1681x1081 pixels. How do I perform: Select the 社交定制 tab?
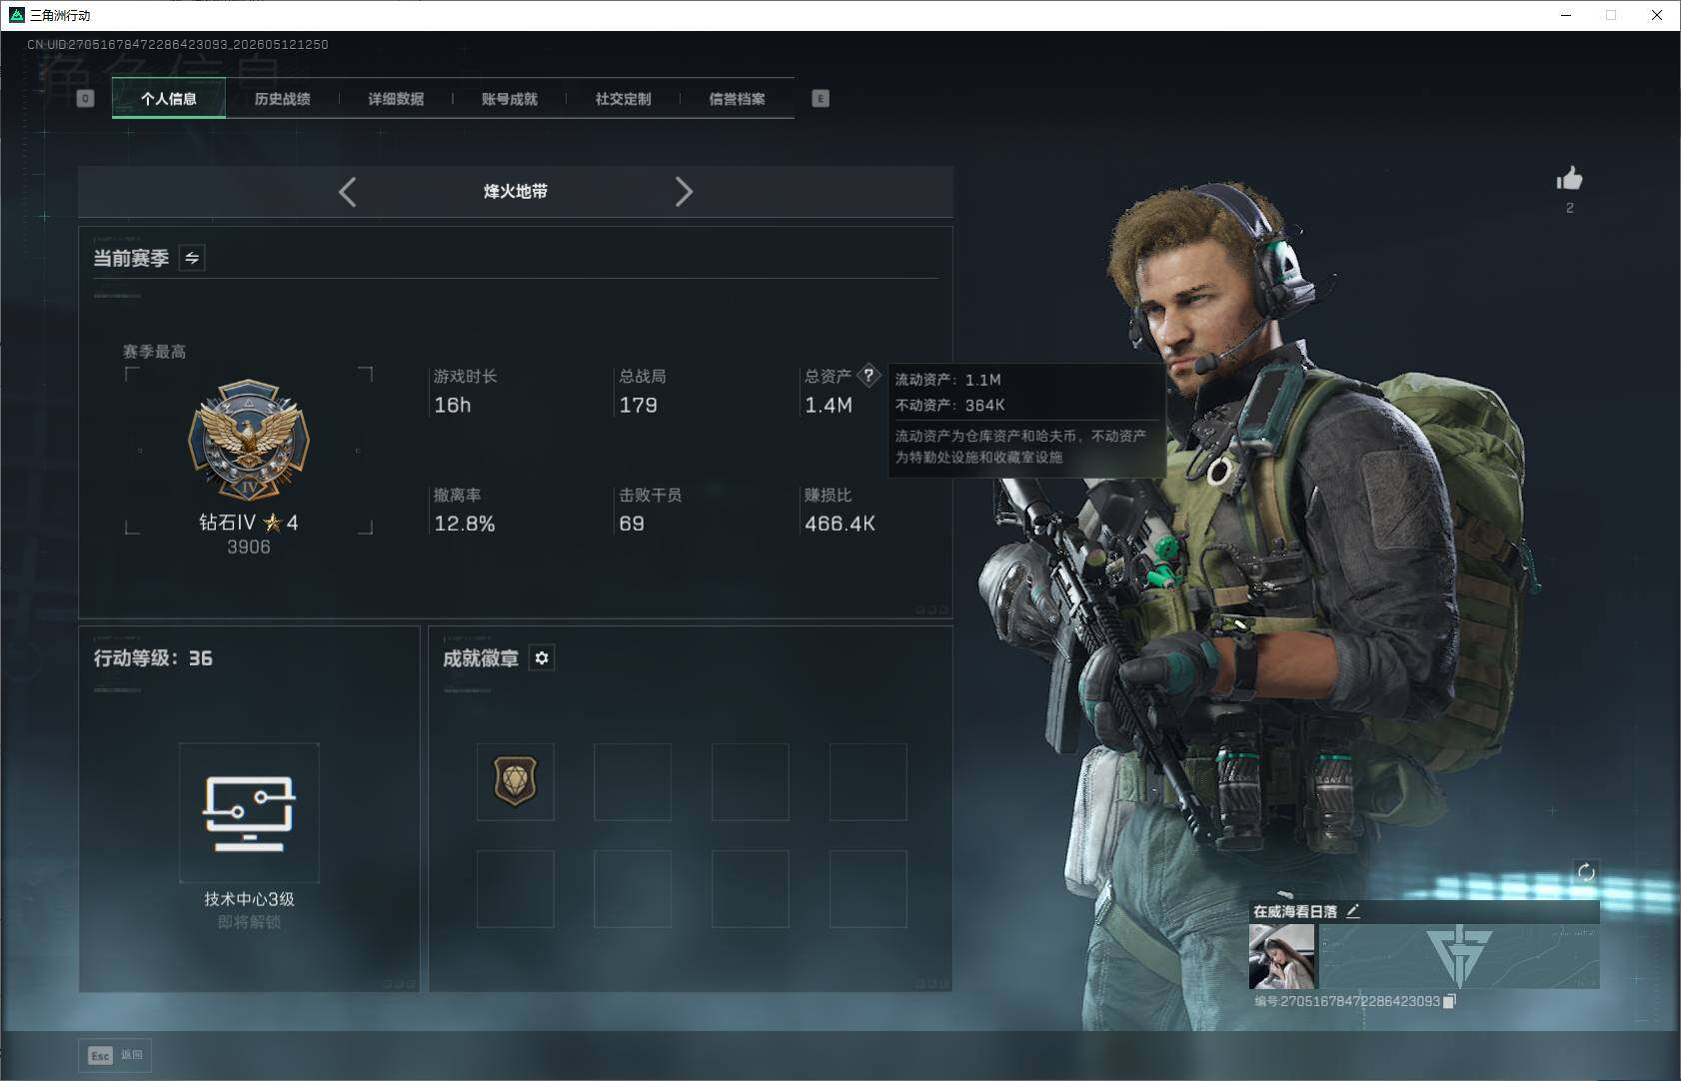[x=623, y=99]
